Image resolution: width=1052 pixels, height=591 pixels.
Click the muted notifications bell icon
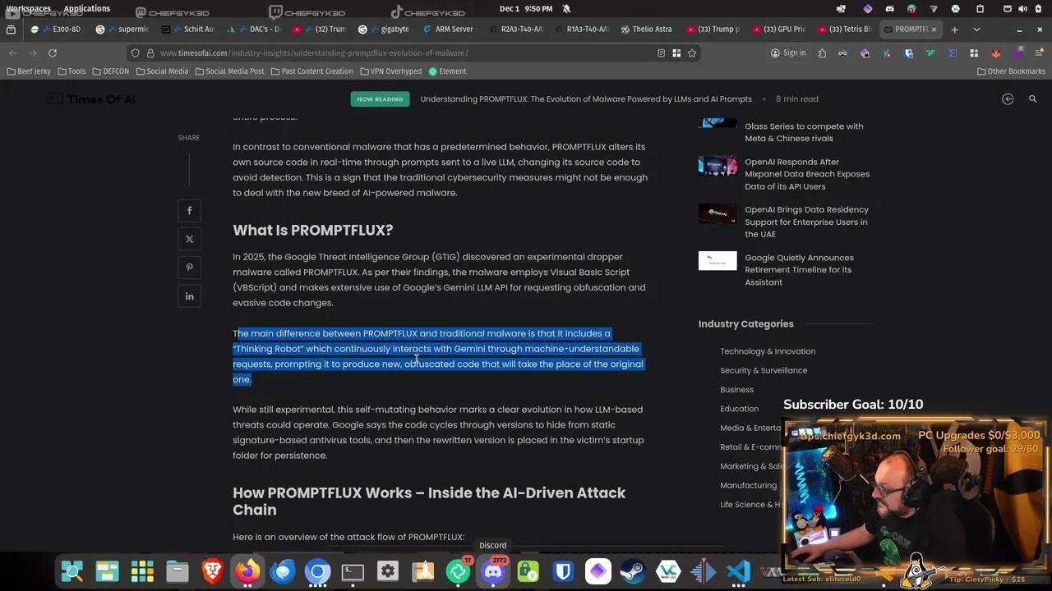(566, 8)
